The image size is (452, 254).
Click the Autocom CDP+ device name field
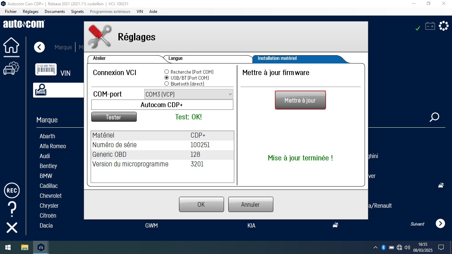pyautogui.click(x=162, y=105)
